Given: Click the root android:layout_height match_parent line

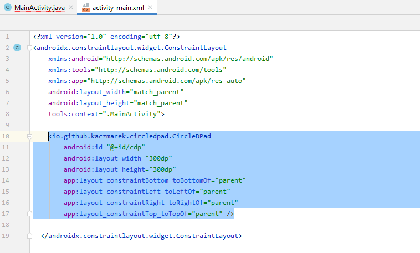Looking at the screenshot, I should click(x=118, y=103).
